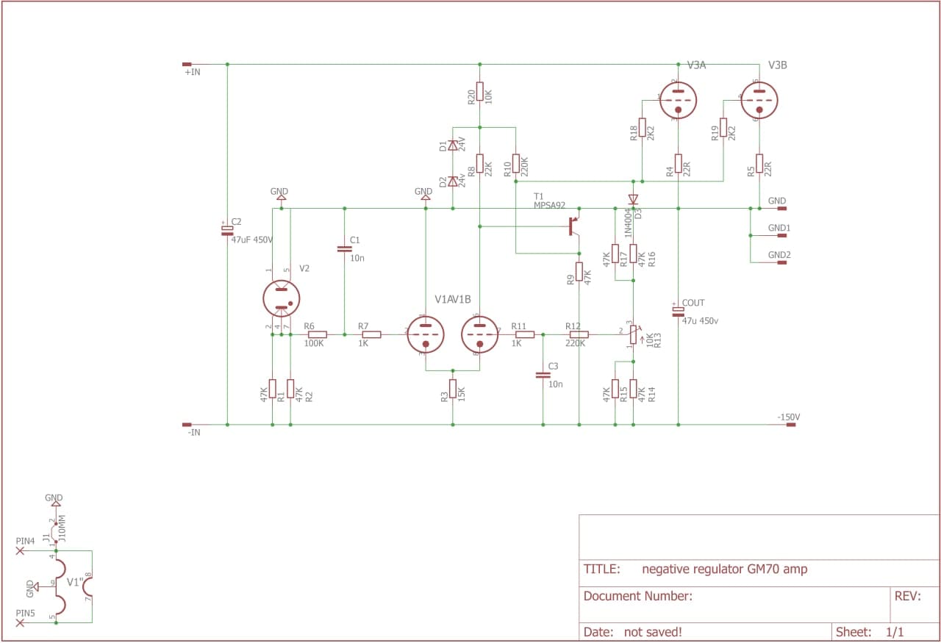Click the "REV:" field in title block
Viewport: 941px width, 643px height.
pyautogui.click(x=907, y=596)
